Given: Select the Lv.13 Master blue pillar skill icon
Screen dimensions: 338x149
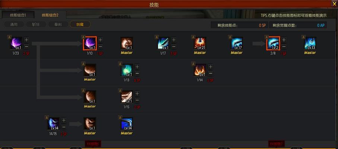Looking at the screenshot, I should click(x=310, y=43).
